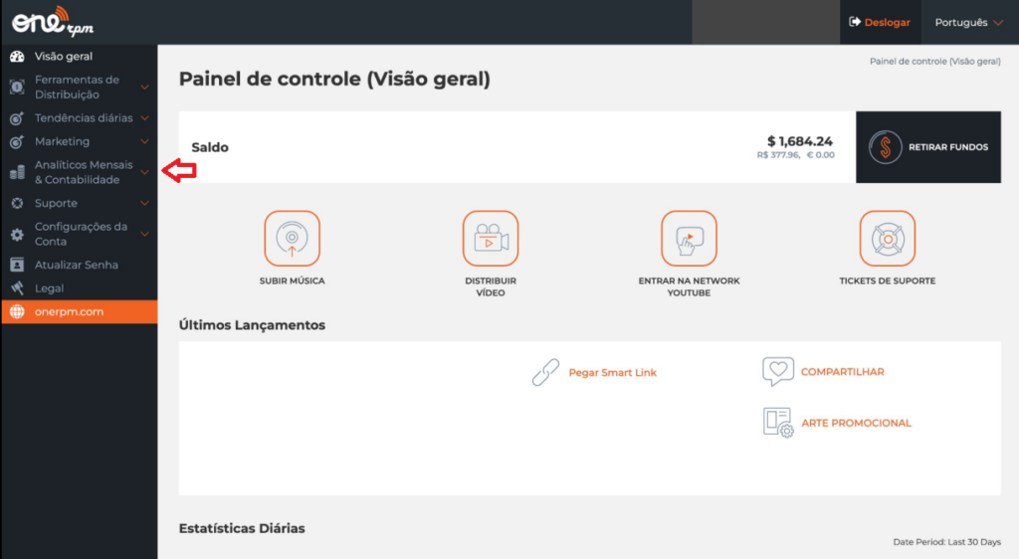Click the Pegar Smart Link link
The width and height of the screenshot is (1019, 559).
pos(613,373)
